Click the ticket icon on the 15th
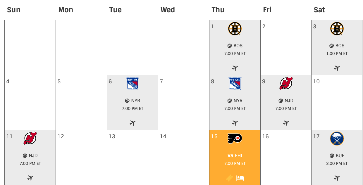 (230, 178)
